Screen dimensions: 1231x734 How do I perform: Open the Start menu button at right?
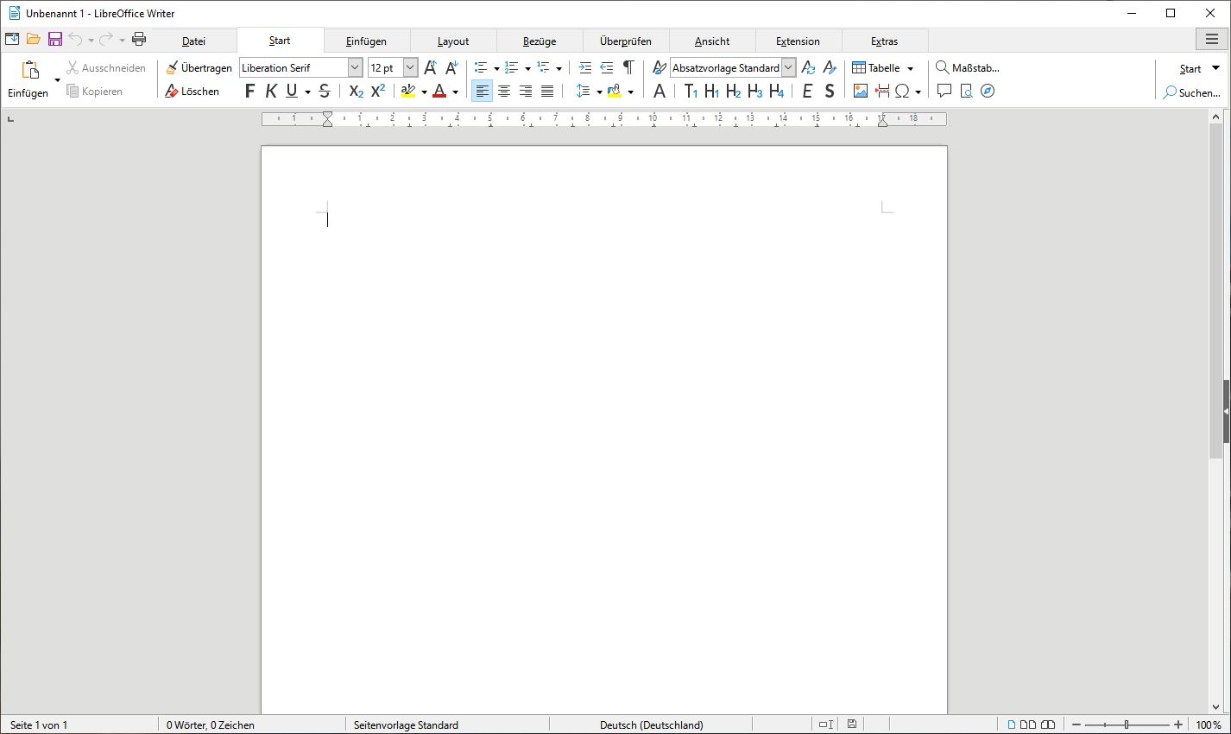(1199, 68)
